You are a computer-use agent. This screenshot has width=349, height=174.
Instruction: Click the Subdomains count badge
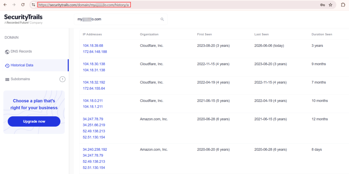point(63,79)
